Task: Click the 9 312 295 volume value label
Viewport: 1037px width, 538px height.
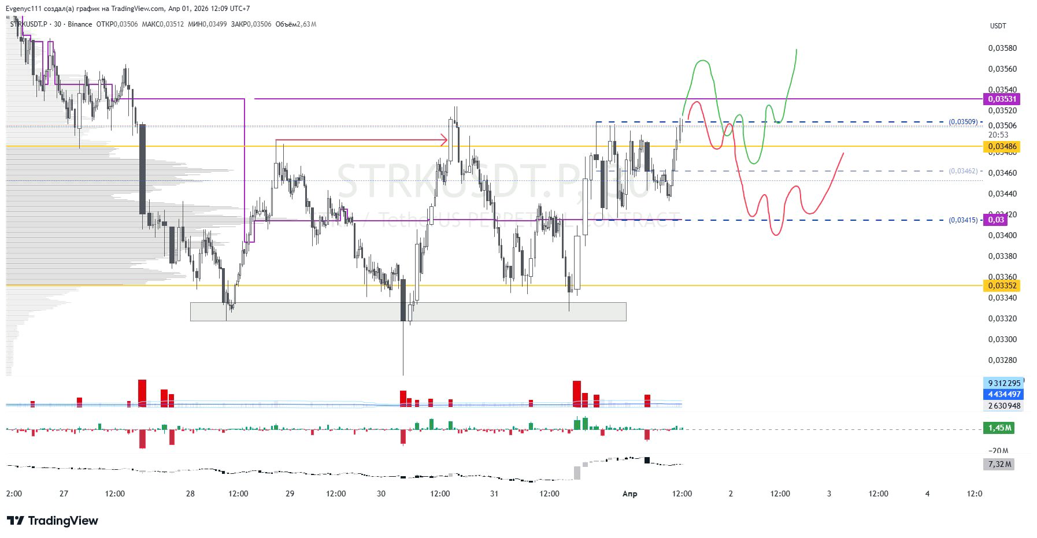Action: (1003, 383)
